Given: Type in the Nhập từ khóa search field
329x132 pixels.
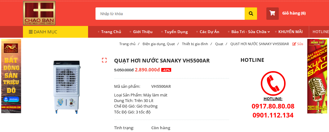Looking at the screenshot, I should point(170,14).
